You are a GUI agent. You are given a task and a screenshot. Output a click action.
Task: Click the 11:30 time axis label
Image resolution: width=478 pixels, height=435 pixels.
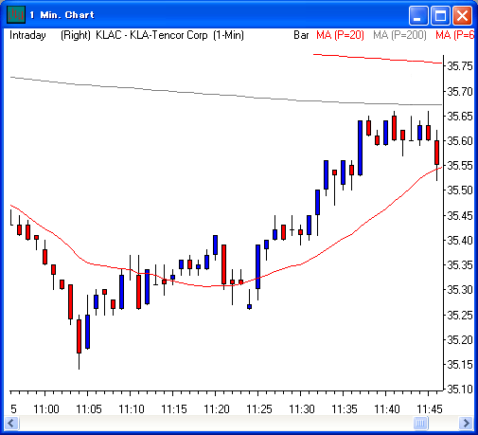(302, 409)
